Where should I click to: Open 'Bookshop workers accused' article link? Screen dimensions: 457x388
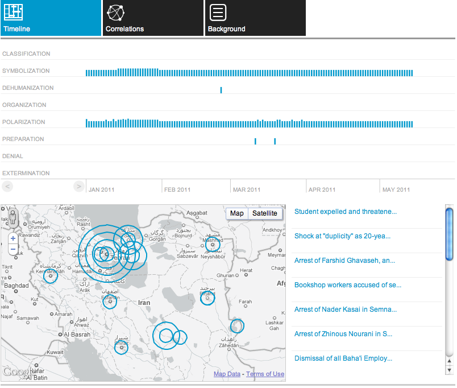(347, 285)
